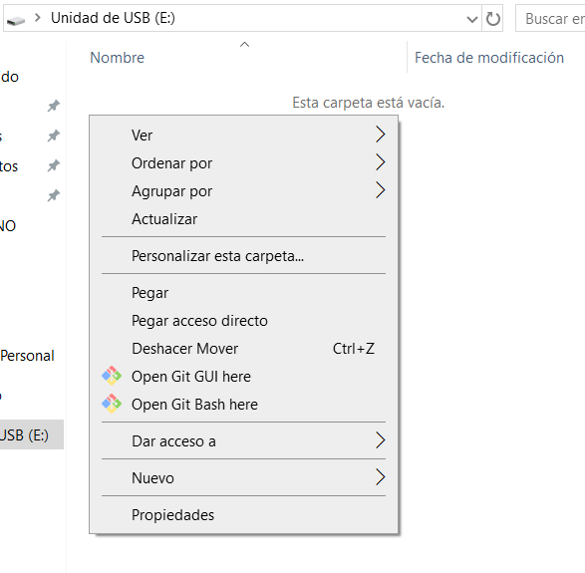The image size is (585, 573).
Task: Click the USB drive icon in address bar
Action: (x=16, y=20)
